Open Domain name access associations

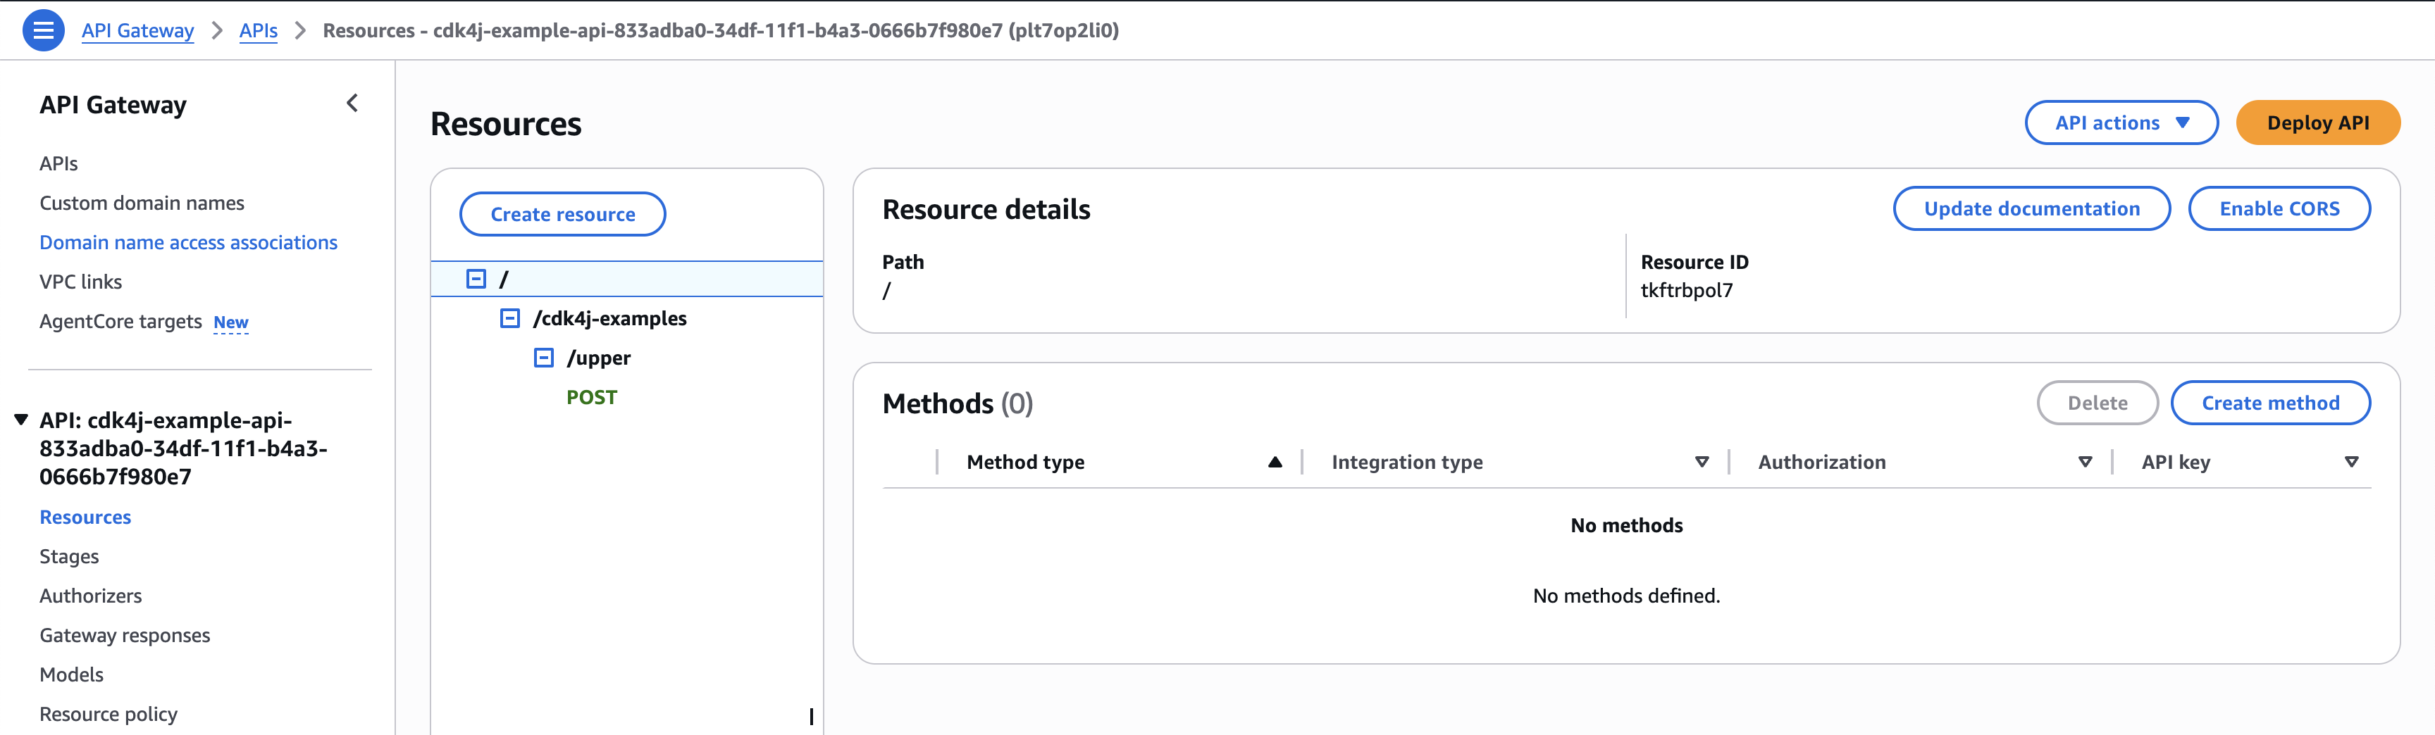[x=188, y=243]
